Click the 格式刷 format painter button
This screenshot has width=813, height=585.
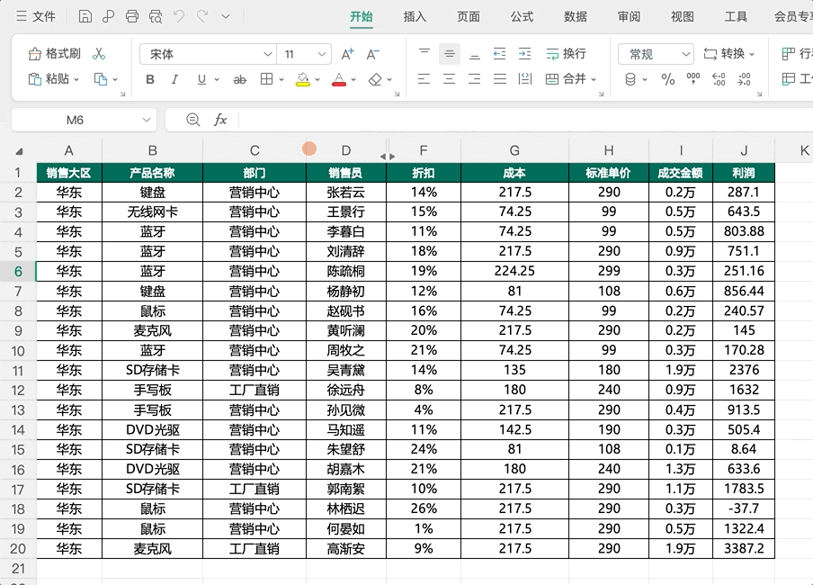55,53
